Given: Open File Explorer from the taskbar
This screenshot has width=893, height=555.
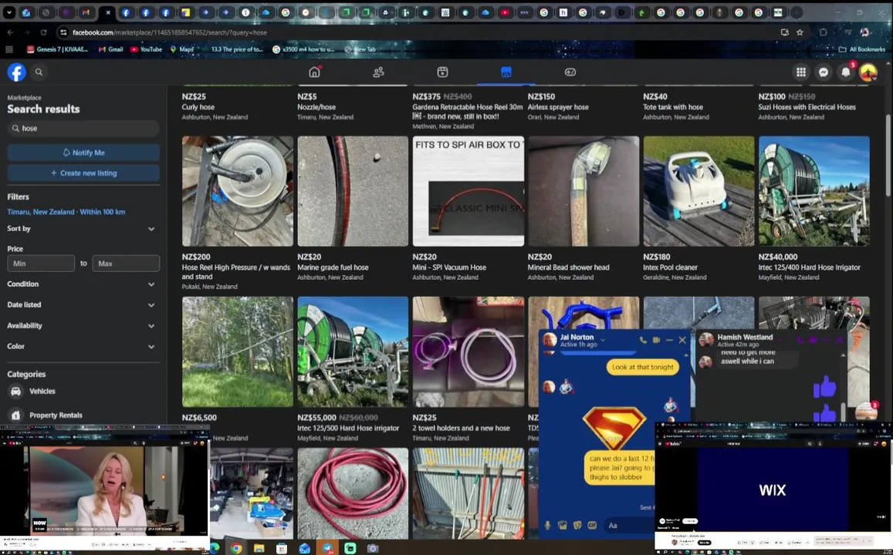Looking at the screenshot, I should pos(259,548).
